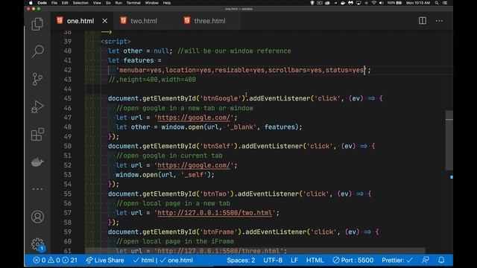Open the Selection menu

pos(80,3)
